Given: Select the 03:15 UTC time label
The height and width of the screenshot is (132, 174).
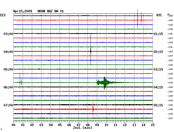Looking at the screenshot, I should click(158, 69).
